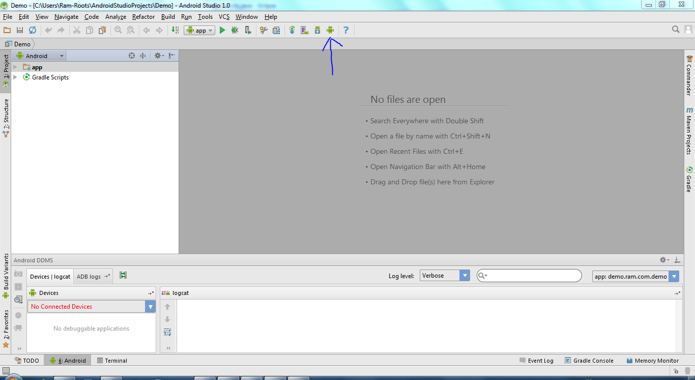This screenshot has height=380, width=695.
Task: Toggle the Maven Projects side tab
Action: pyautogui.click(x=689, y=131)
